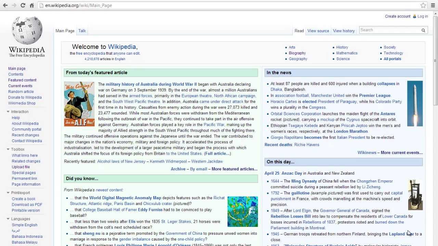This screenshot has height=246, width=438.
Task: Open the Society portal link
Action: (x=390, y=47)
